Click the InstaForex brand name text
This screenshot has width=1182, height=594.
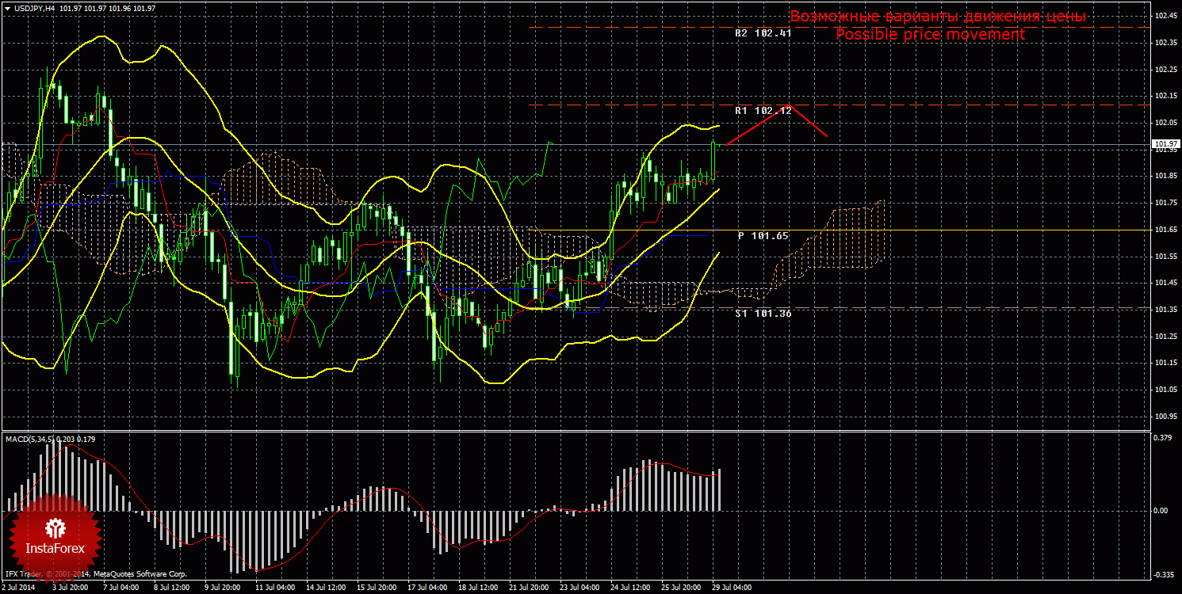tap(54, 548)
